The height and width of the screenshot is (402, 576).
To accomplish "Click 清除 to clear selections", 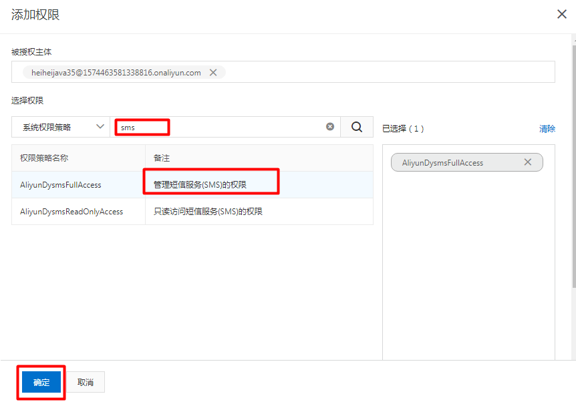I will coord(547,129).
